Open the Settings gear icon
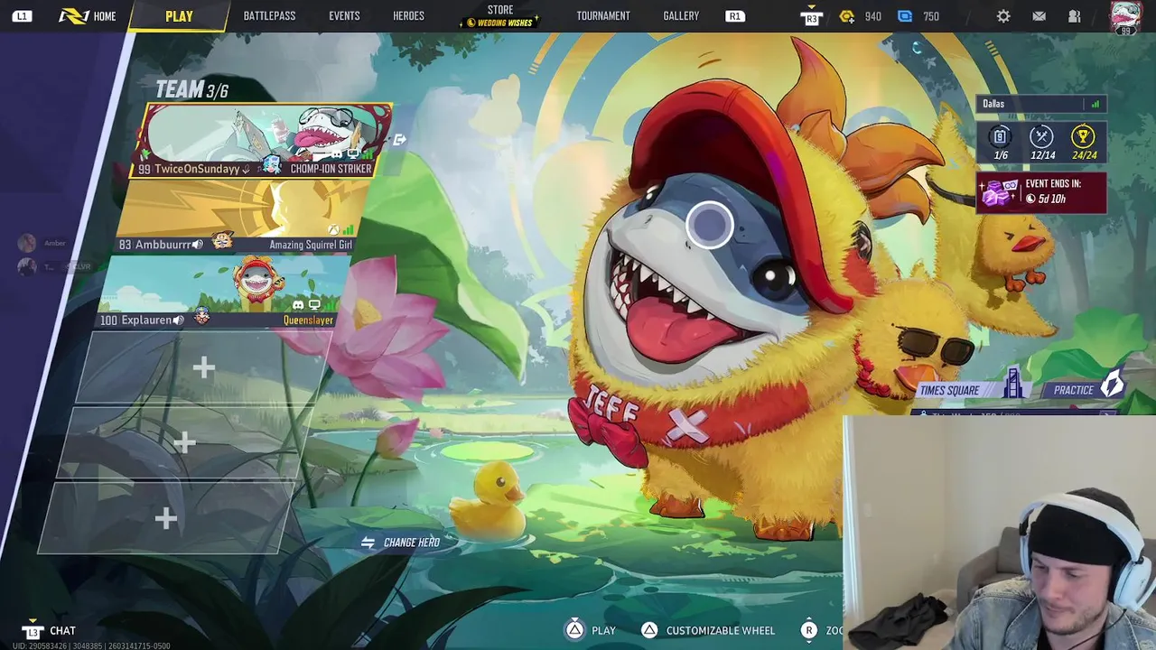 [x=1003, y=16]
